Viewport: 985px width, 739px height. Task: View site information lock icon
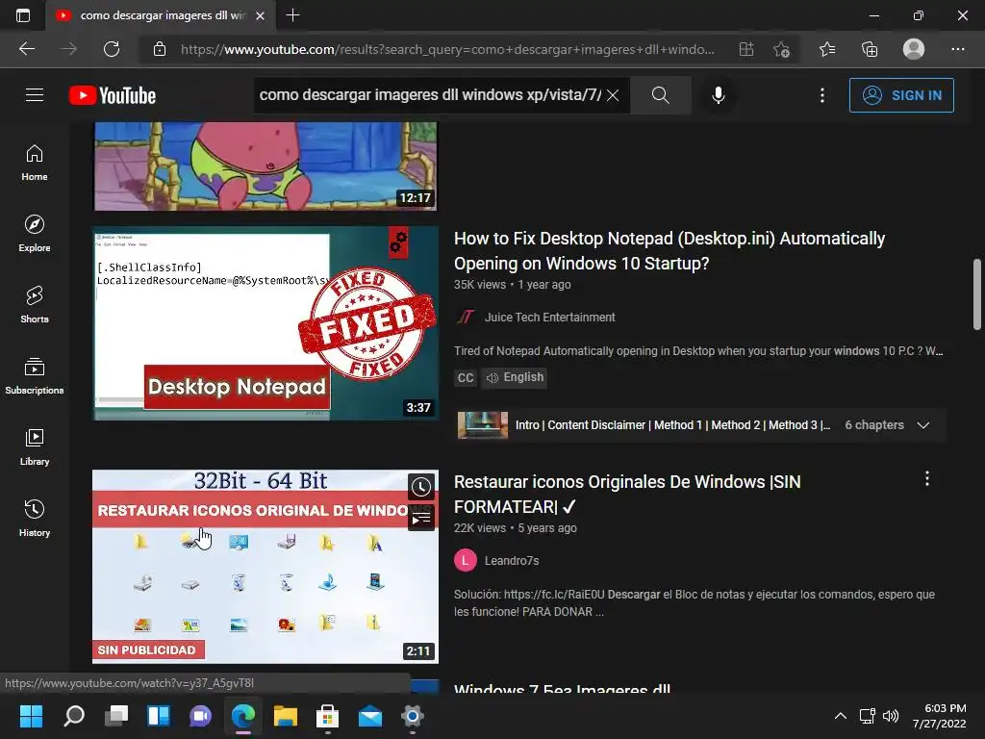click(160, 49)
